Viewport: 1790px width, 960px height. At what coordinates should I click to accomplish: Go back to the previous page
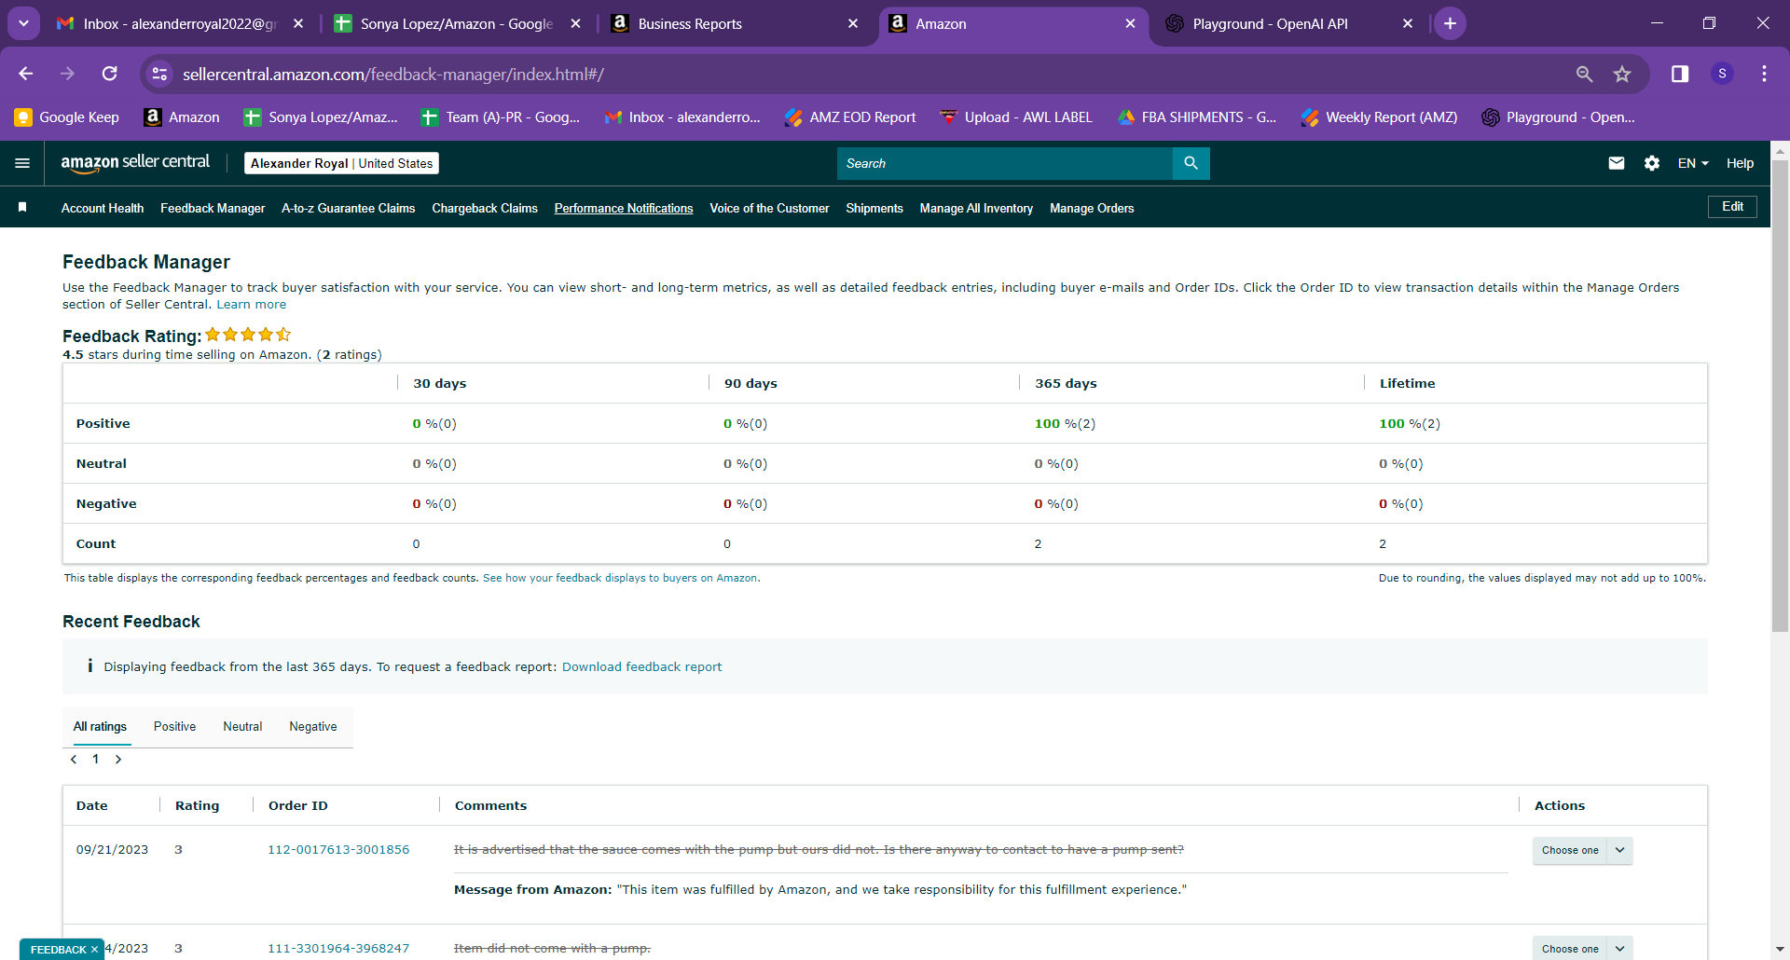[x=26, y=74]
